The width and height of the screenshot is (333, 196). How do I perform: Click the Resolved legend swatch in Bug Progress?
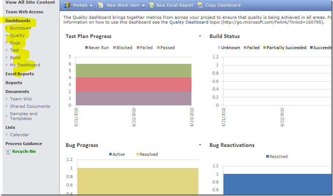[138, 154]
